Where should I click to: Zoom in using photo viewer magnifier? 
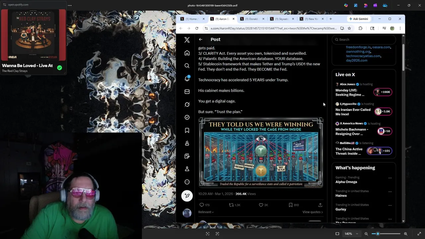click(x=405, y=234)
